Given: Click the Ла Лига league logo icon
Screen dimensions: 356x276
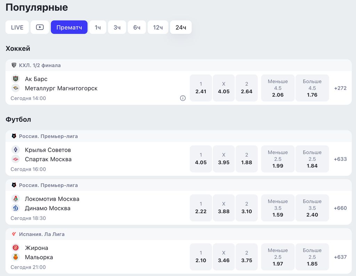Looking at the screenshot, I should pos(14,234).
